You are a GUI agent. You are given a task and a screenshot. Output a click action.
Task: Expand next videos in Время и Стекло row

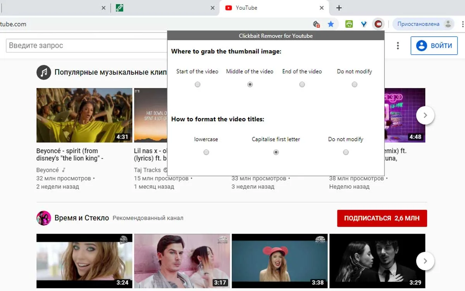tap(425, 261)
